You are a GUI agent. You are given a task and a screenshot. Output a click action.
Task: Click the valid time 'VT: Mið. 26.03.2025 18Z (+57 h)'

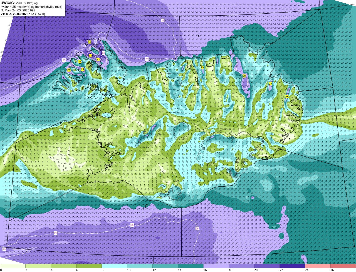[23, 14]
